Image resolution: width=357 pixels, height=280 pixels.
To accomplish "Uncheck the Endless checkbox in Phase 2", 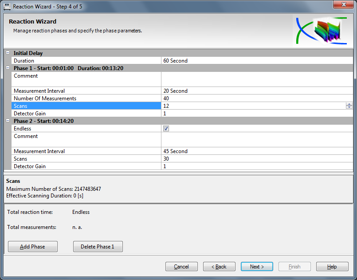I will (x=166, y=129).
